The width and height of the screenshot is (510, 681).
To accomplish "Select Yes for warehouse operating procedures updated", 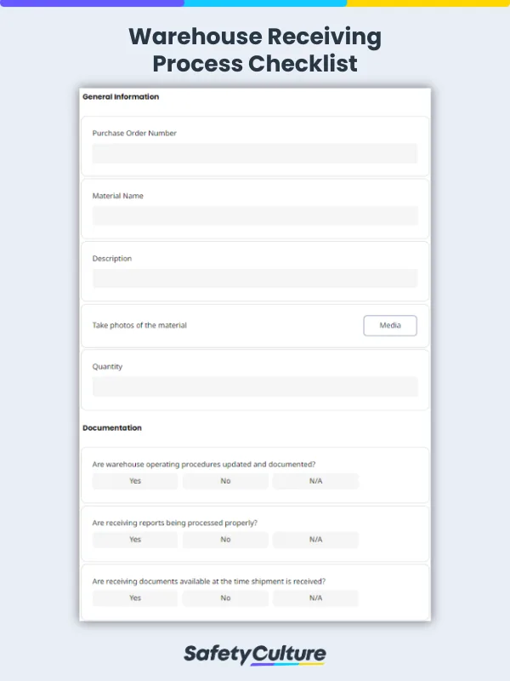I will pyautogui.click(x=135, y=481).
